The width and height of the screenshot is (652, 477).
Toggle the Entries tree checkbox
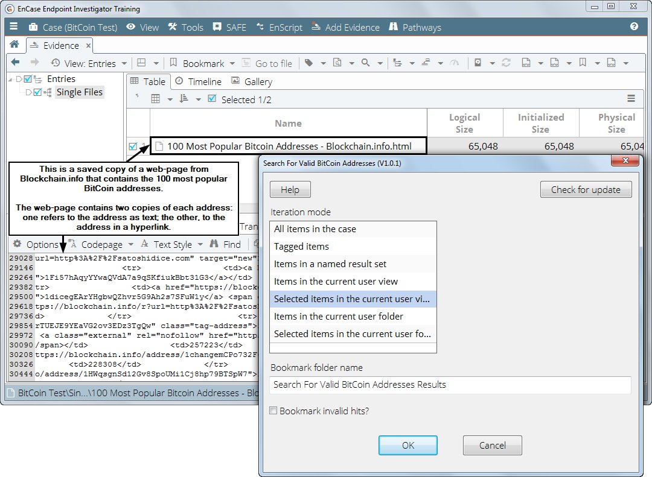(28, 78)
